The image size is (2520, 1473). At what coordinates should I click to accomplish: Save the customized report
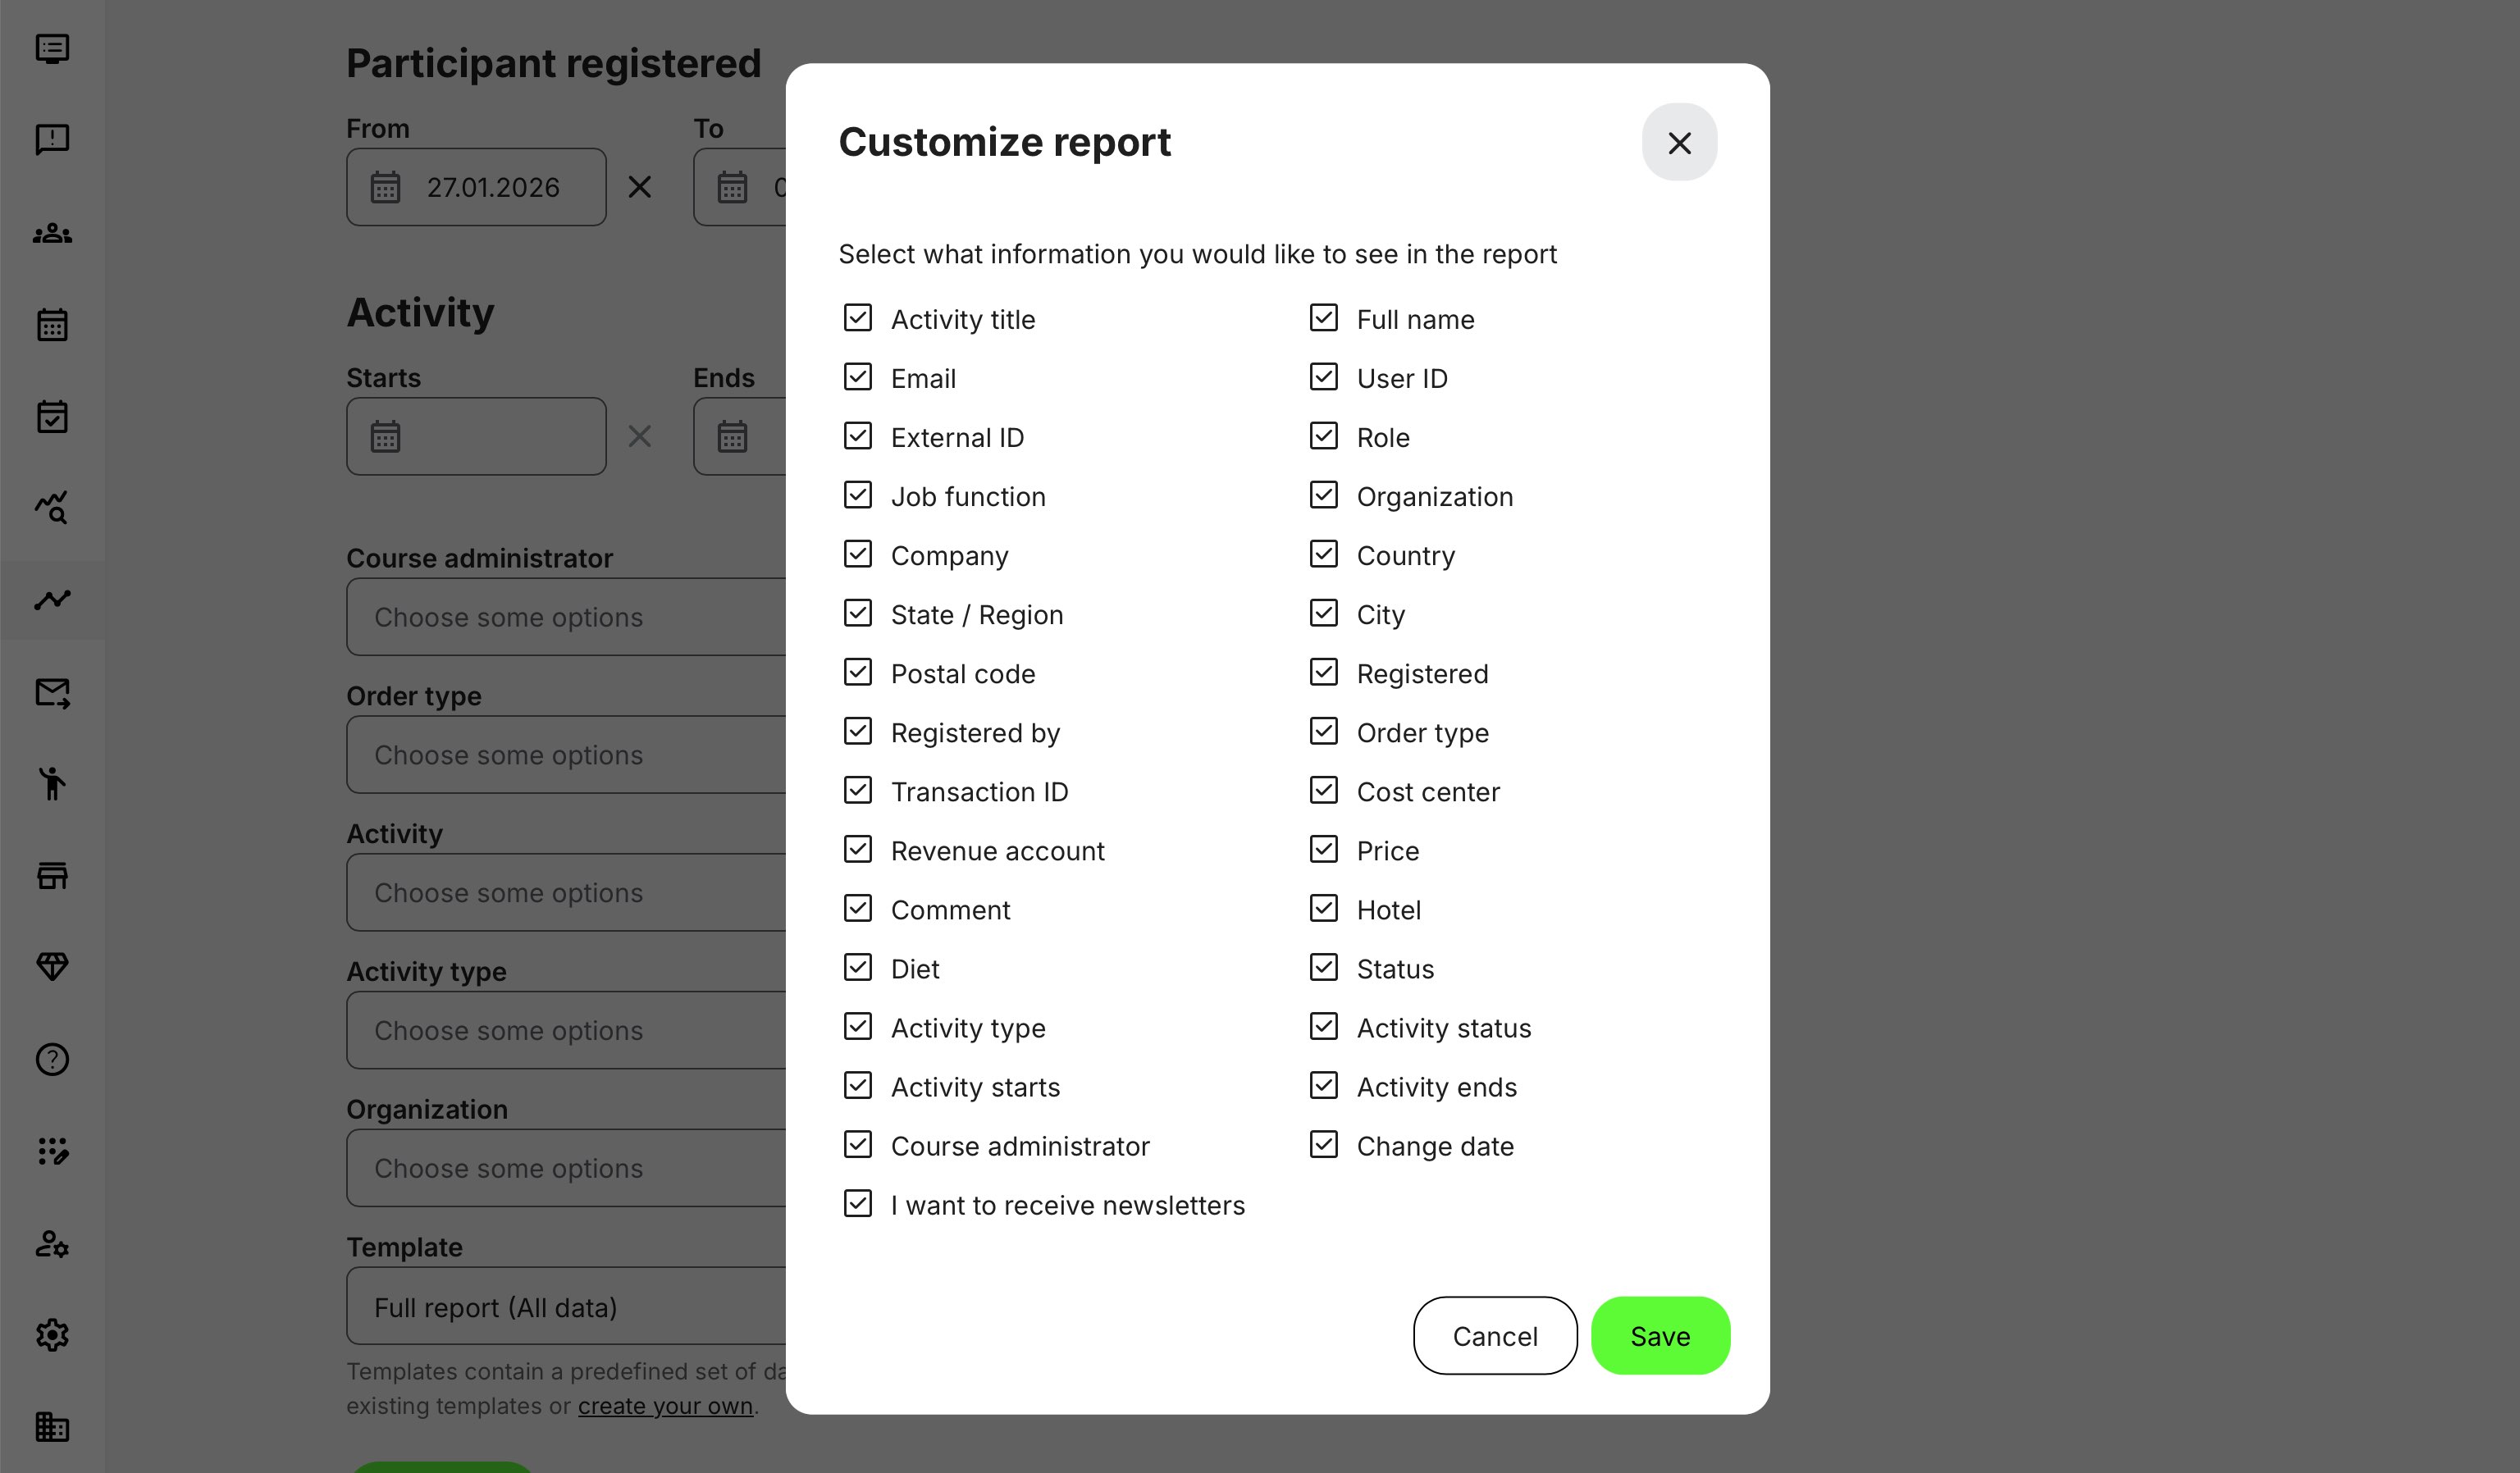(x=1659, y=1335)
